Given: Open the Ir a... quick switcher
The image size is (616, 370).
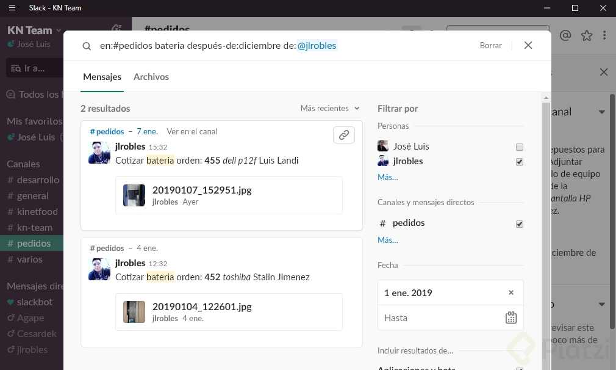Looking at the screenshot, I should pos(35,68).
